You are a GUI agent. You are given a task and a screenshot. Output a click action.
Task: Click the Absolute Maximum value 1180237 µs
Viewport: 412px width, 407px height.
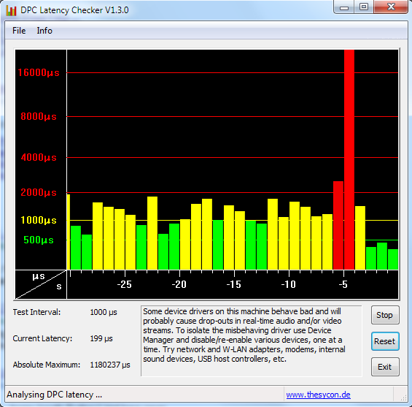(110, 365)
